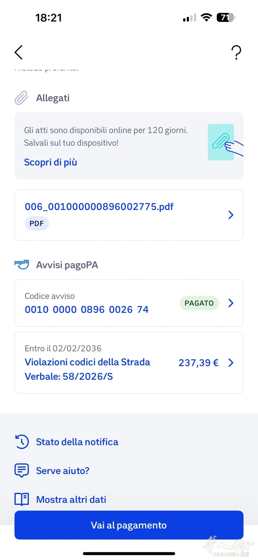Image resolution: width=258 pixels, height=560 pixels.
Task: Follow the Scopri di più link
Action: coord(50,162)
